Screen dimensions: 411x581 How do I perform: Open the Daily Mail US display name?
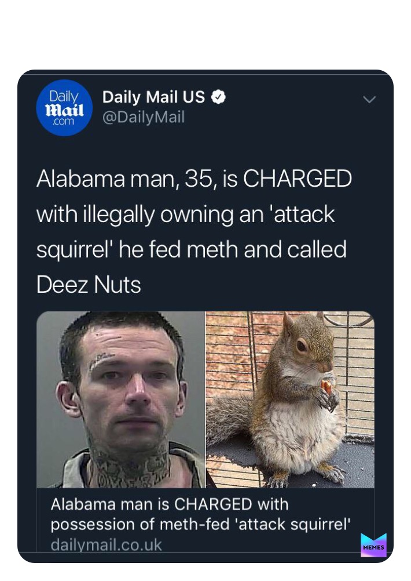153,97
